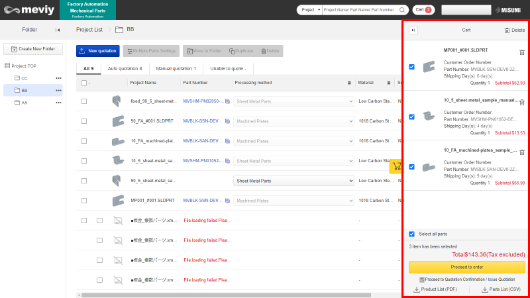
Task: Open processing method dropdown for MP001_#001.SLDPRT
Action: point(293,201)
